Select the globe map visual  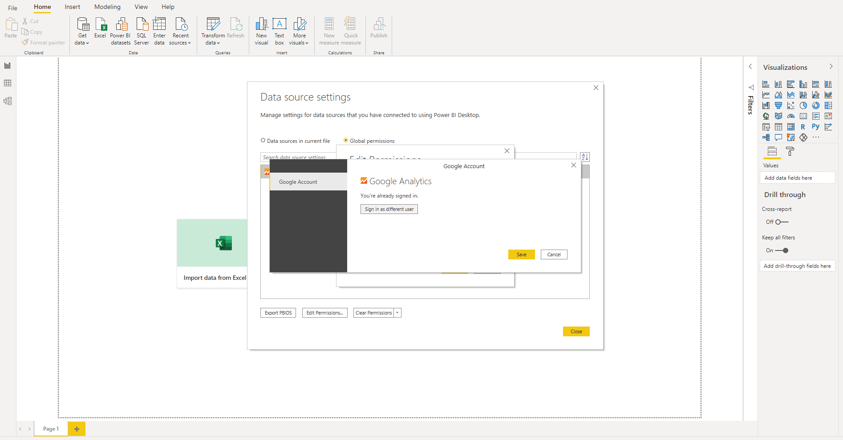coord(766,116)
